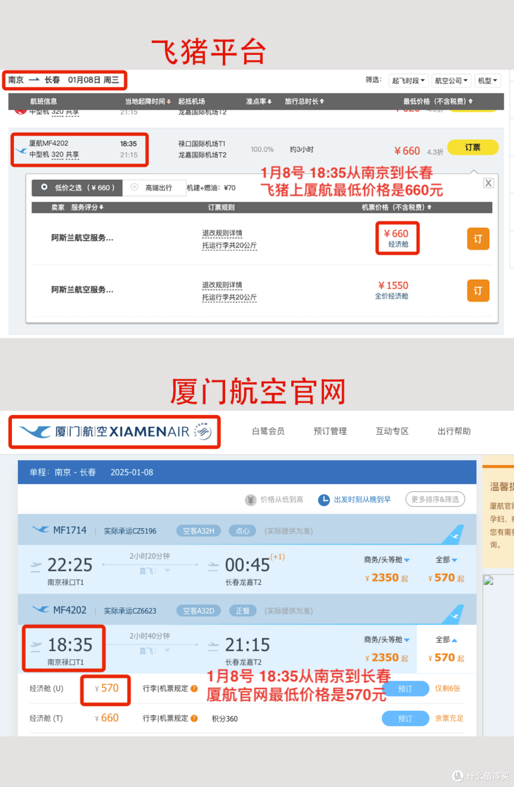The width and height of the screenshot is (514, 787).
Task: Click the 出发时刻从晚到早 clock icon
Action: point(324,500)
